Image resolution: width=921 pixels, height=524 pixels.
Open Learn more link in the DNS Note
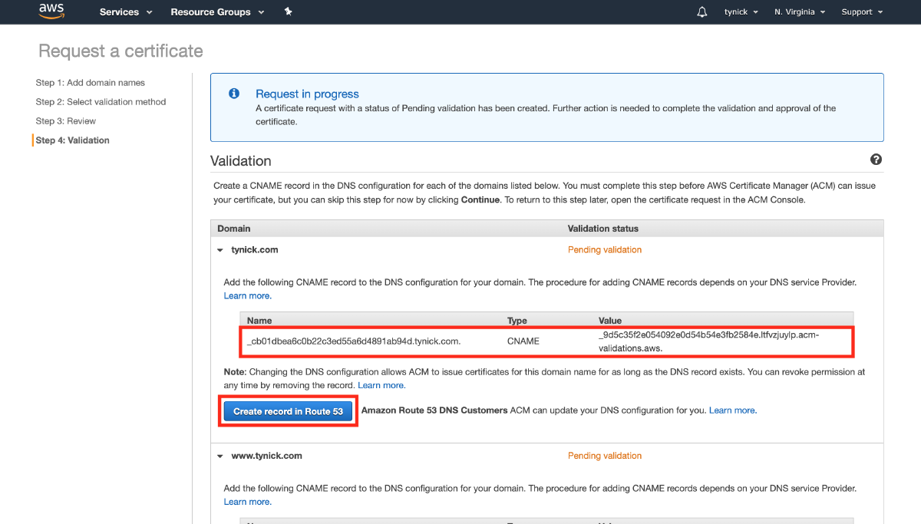click(381, 385)
